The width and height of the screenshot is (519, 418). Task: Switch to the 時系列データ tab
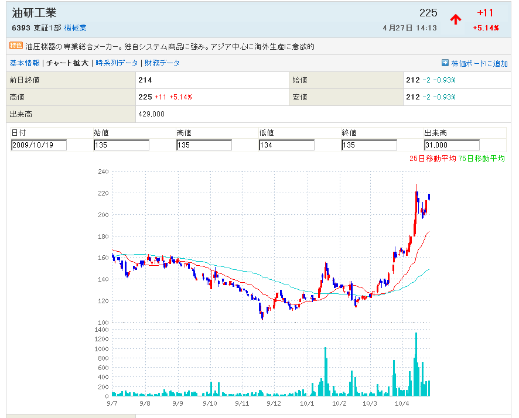pyautogui.click(x=117, y=63)
